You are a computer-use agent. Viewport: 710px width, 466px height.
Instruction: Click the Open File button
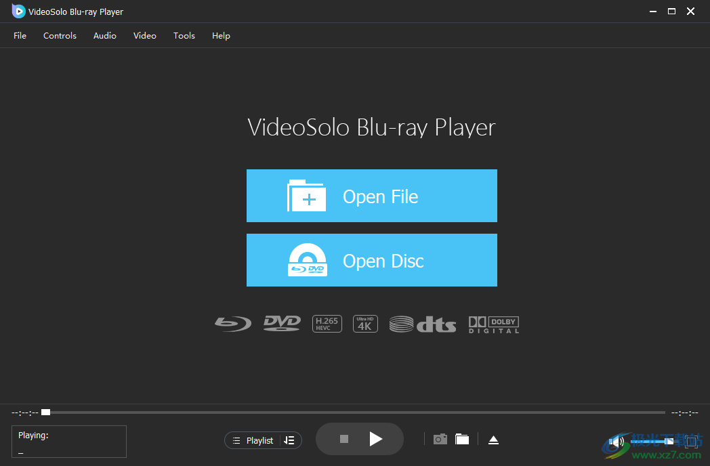(372, 196)
